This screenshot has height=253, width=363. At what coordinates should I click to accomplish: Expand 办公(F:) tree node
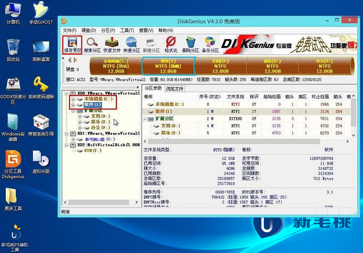click(x=80, y=128)
